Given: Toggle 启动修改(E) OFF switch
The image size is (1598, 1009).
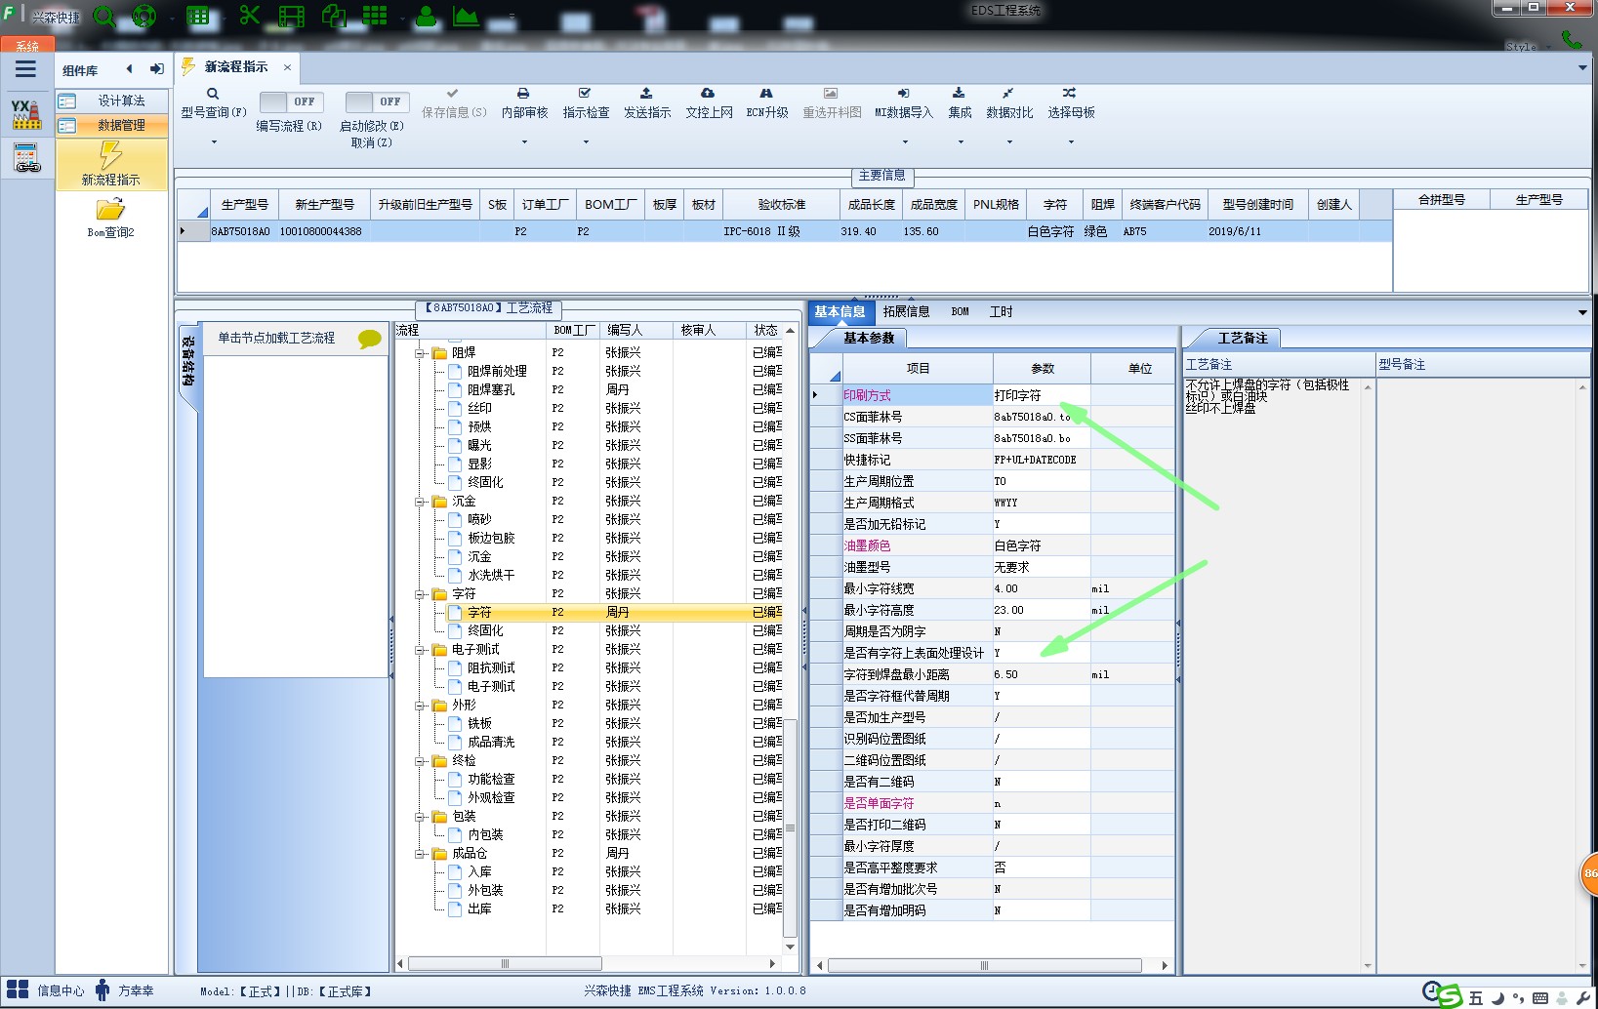Looking at the screenshot, I should [x=377, y=101].
